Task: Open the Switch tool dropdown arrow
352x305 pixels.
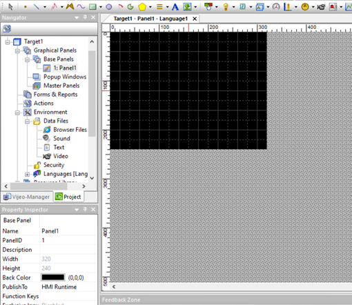Action: pos(216,7)
